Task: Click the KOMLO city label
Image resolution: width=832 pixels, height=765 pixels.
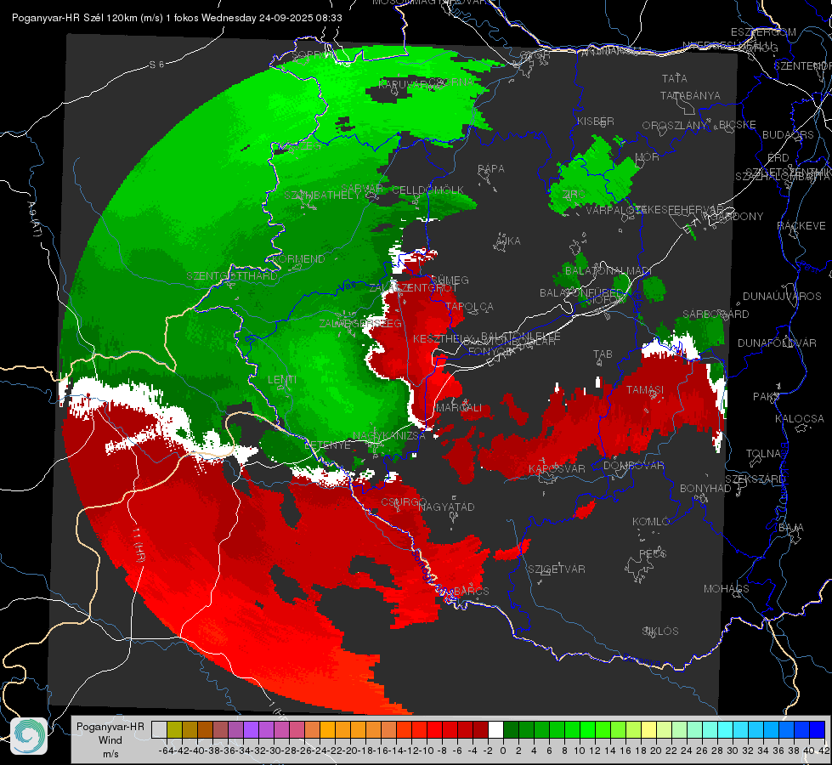Action: (651, 522)
